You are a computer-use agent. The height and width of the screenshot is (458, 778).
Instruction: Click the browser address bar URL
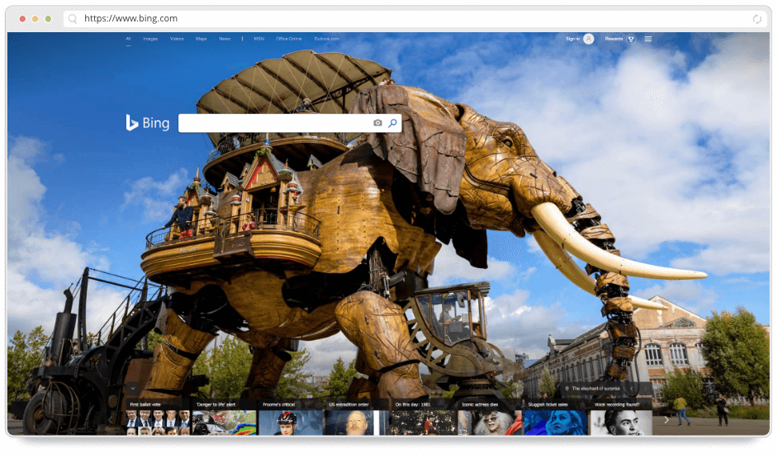[130, 18]
